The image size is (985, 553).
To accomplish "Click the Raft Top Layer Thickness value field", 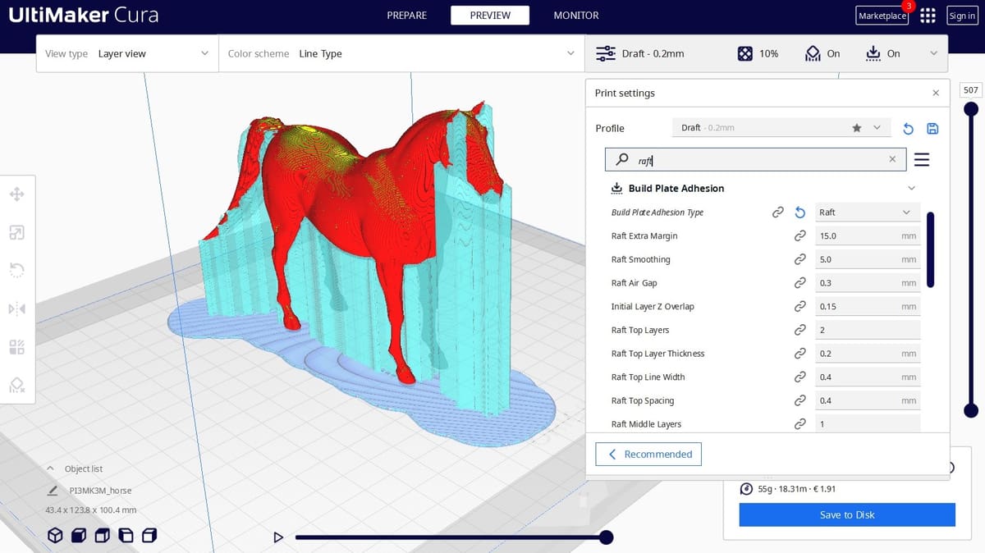I will pyautogui.click(x=868, y=354).
